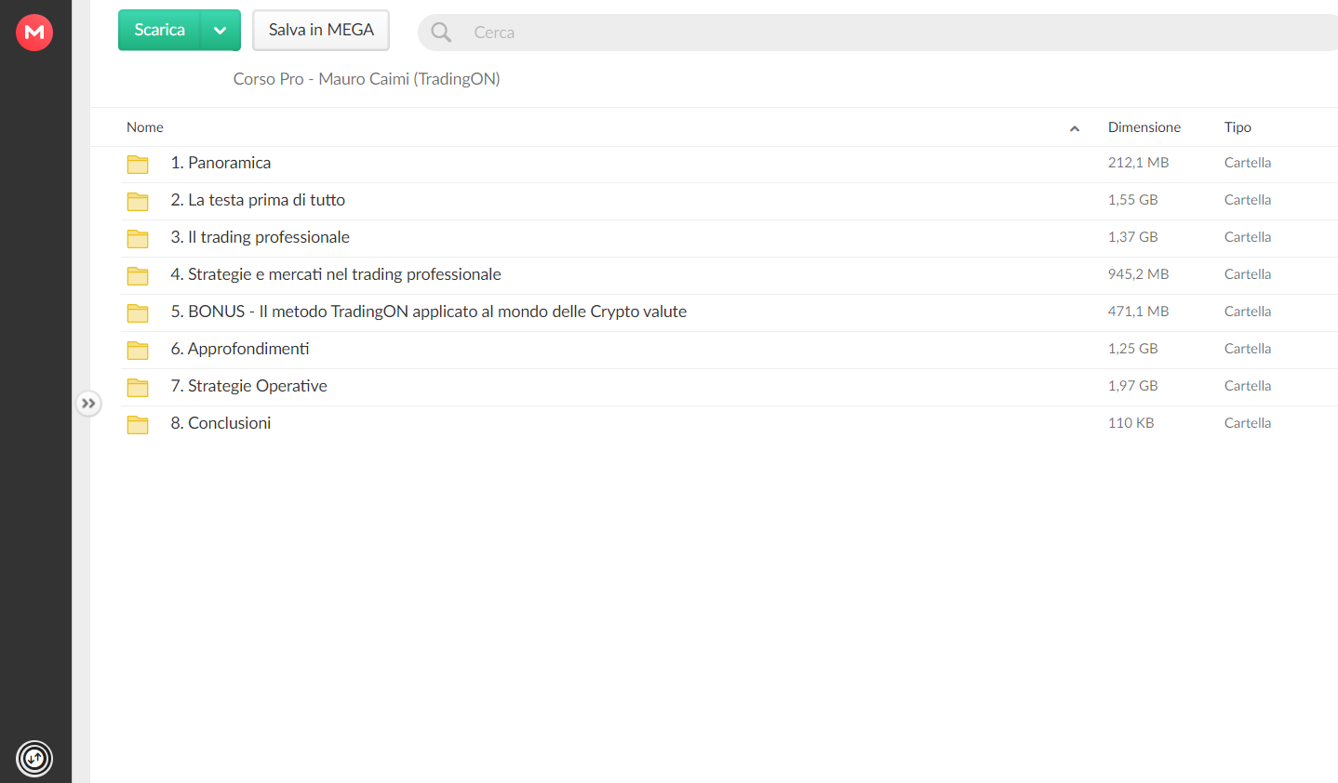Click the 1,37 GB size value

(1132, 237)
